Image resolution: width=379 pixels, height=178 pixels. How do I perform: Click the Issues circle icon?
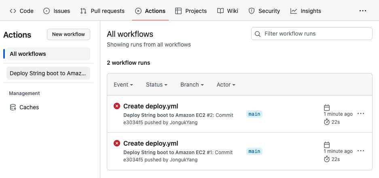[47, 11]
